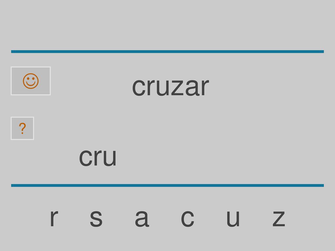This screenshot has height=251, width=335.
Task: Choose the letter tile 'a' in bottom row
Action: (142, 218)
